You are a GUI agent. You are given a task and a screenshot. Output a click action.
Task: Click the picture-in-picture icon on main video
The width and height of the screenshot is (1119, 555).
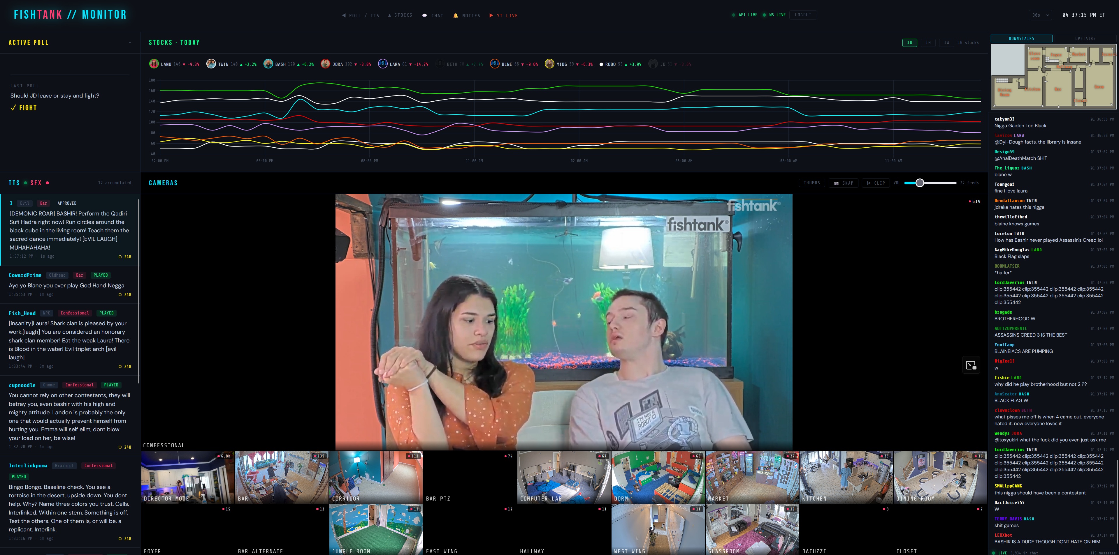[971, 365]
